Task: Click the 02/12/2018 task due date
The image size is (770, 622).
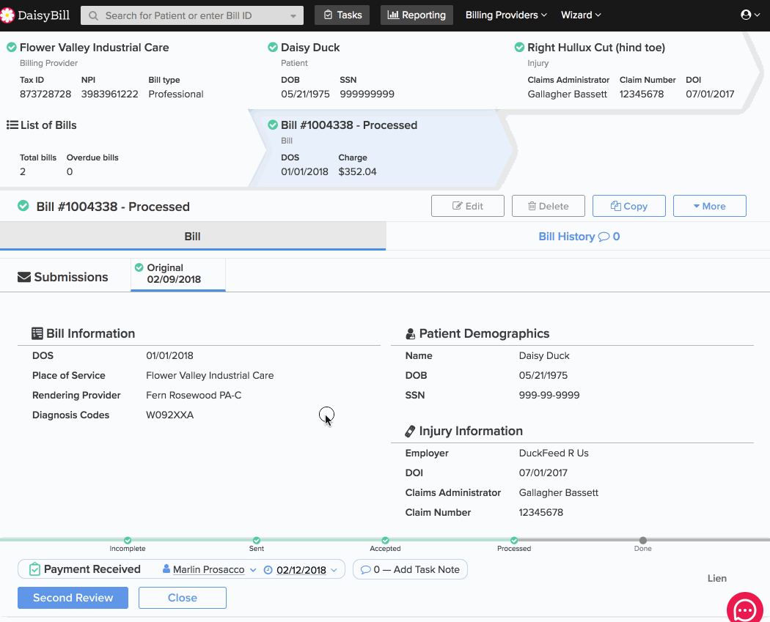Action: pos(301,570)
